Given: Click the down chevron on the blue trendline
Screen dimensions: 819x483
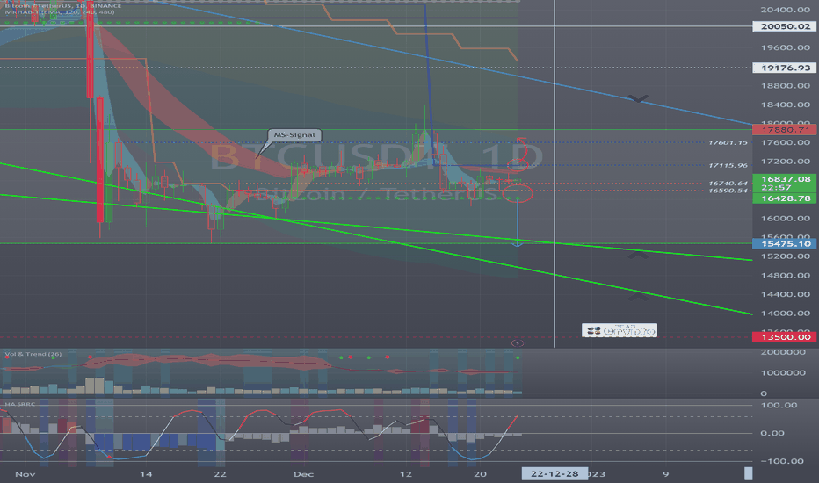Looking at the screenshot, I should tap(638, 98).
